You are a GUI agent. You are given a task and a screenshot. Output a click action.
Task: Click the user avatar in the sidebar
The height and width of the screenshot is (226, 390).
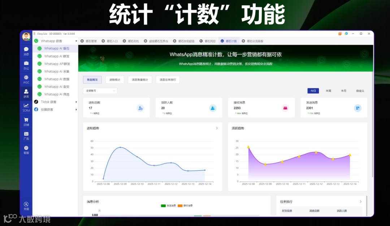[x=26, y=36]
